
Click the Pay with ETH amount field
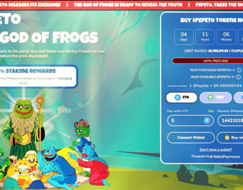coord(191,120)
